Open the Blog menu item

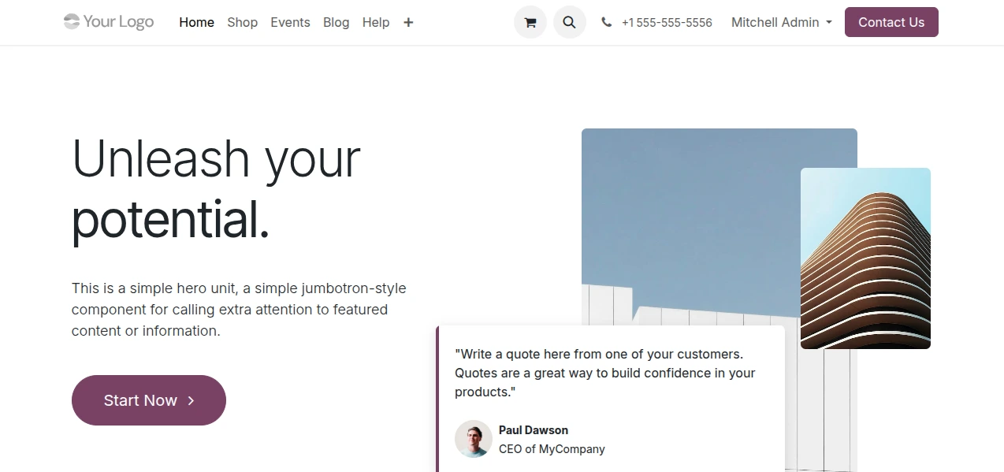pos(336,23)
